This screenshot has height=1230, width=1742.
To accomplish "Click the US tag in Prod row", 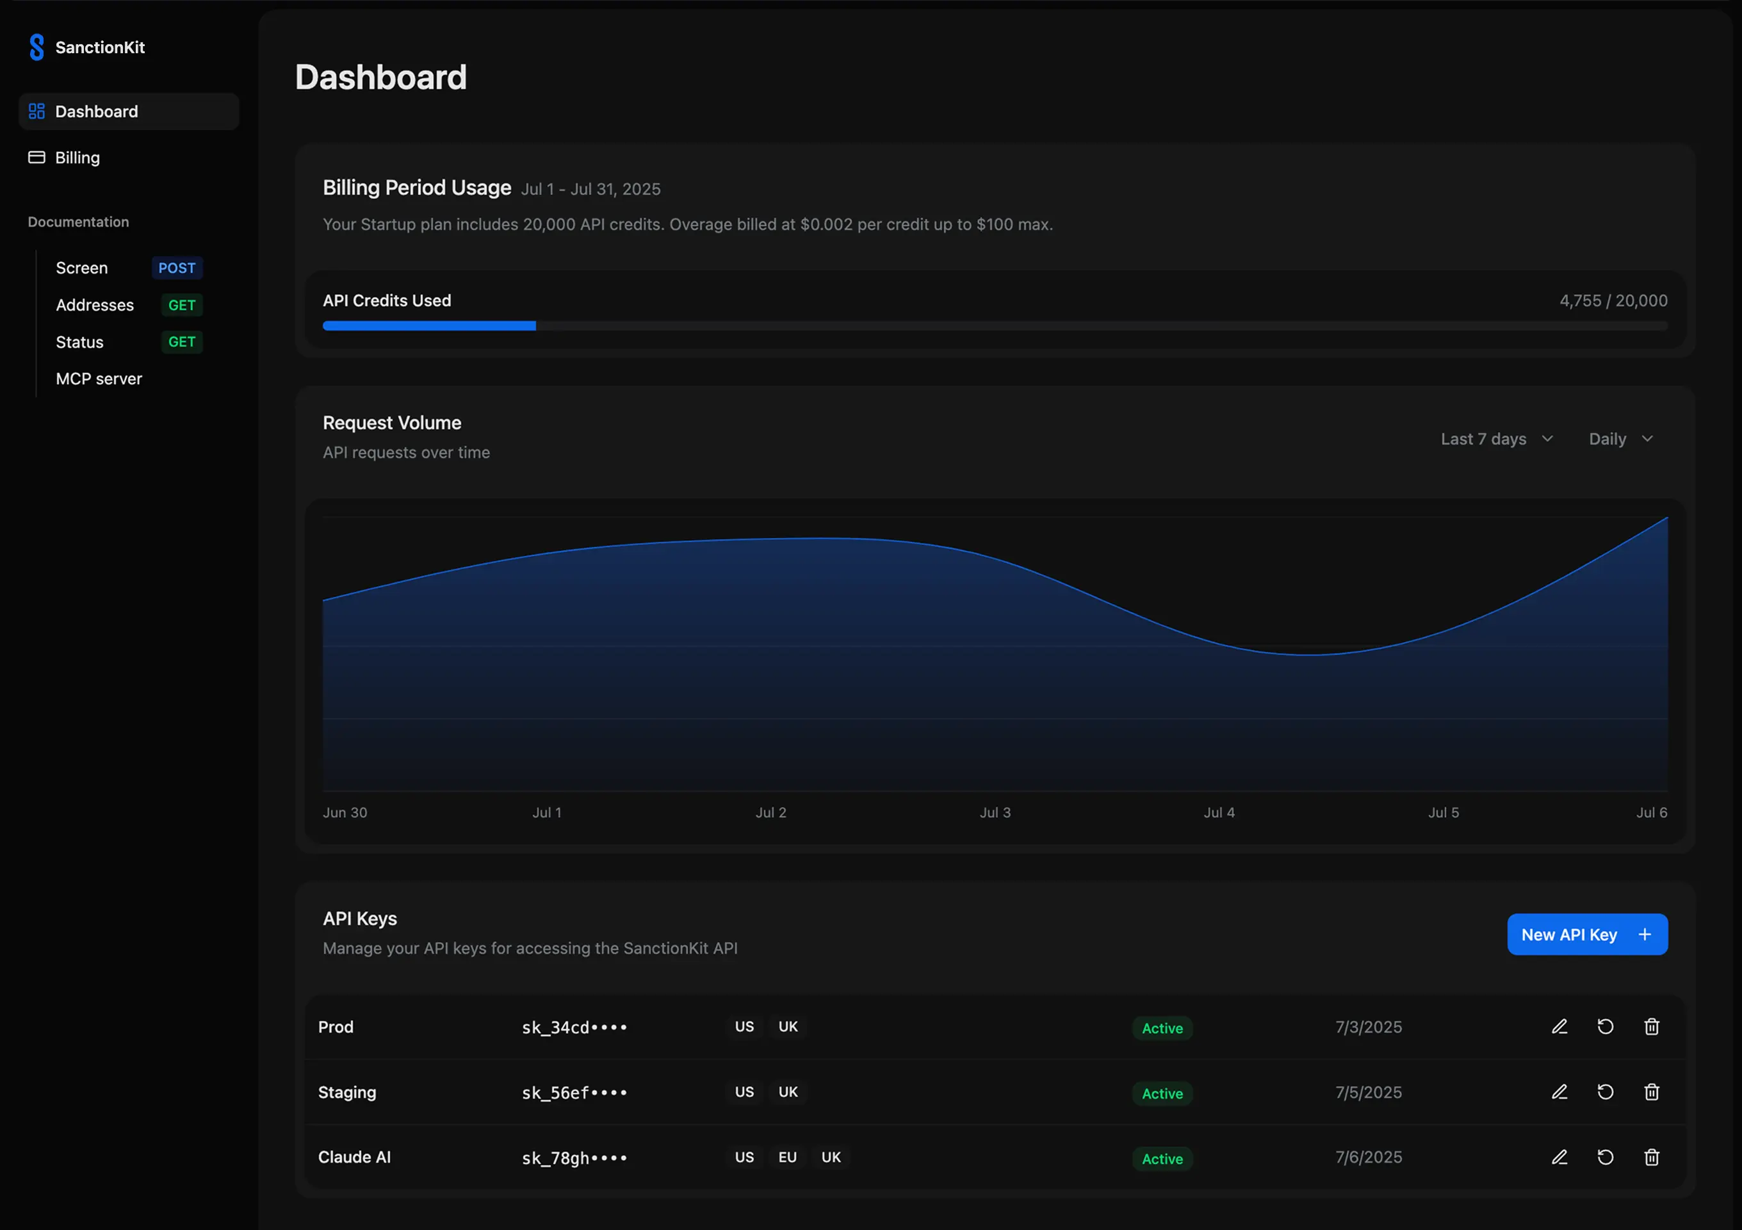I will pos(744,1027).
